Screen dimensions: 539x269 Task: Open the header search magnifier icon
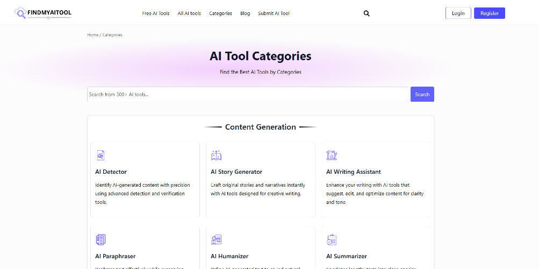coord(366,13)
